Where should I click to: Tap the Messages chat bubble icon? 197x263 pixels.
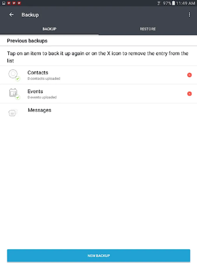click(x=13, y=113)
